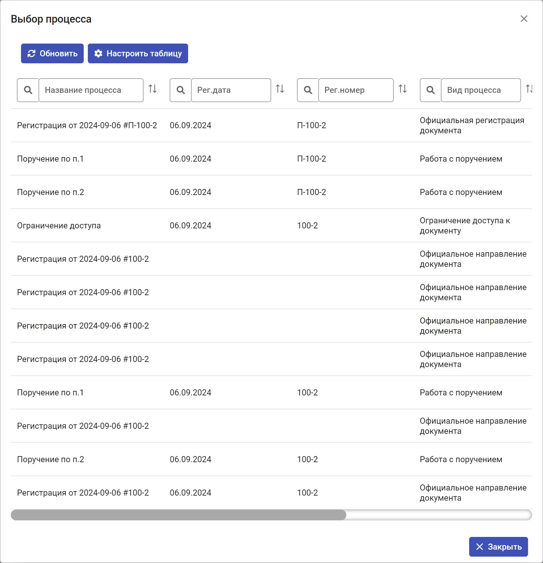Select row Регистрация от 2024-09-06 #П-100-2

[271, 125]
